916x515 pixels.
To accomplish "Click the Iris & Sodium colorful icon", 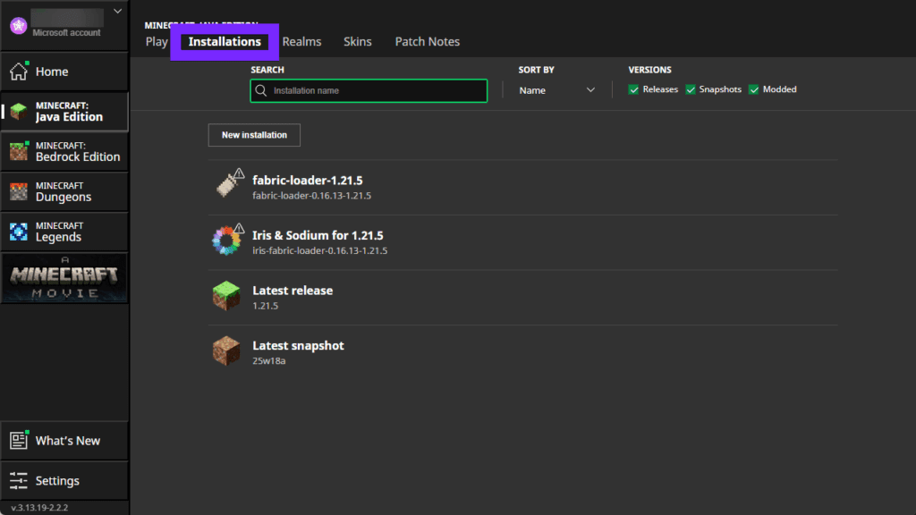I will (226, 240).
